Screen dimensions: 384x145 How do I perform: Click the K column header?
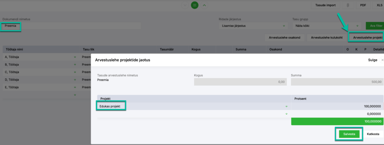[356, 49]
